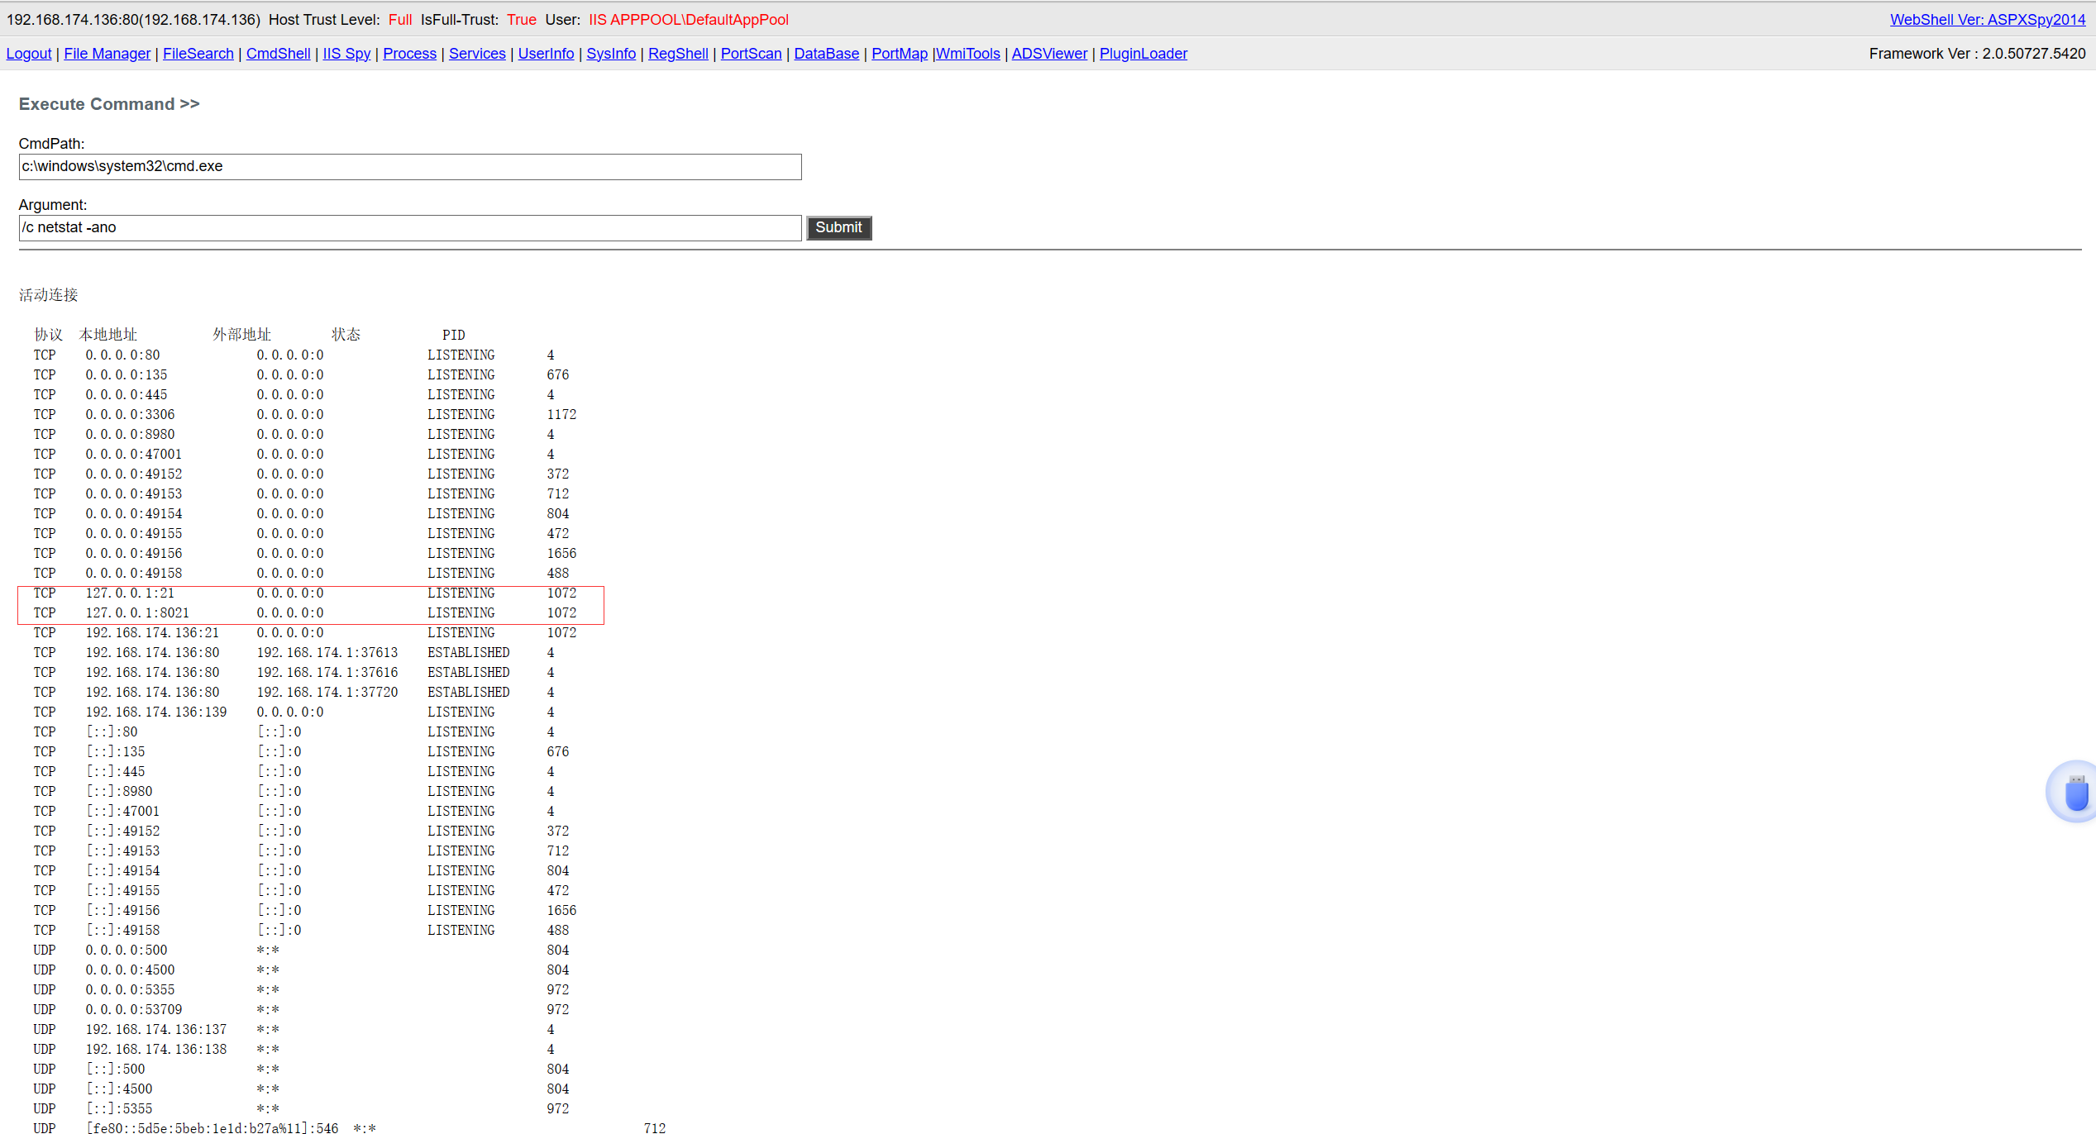
Task: Open the Services page
Action: [477, 54]
